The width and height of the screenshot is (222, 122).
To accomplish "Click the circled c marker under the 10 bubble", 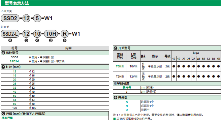I will tap(37, 40).
